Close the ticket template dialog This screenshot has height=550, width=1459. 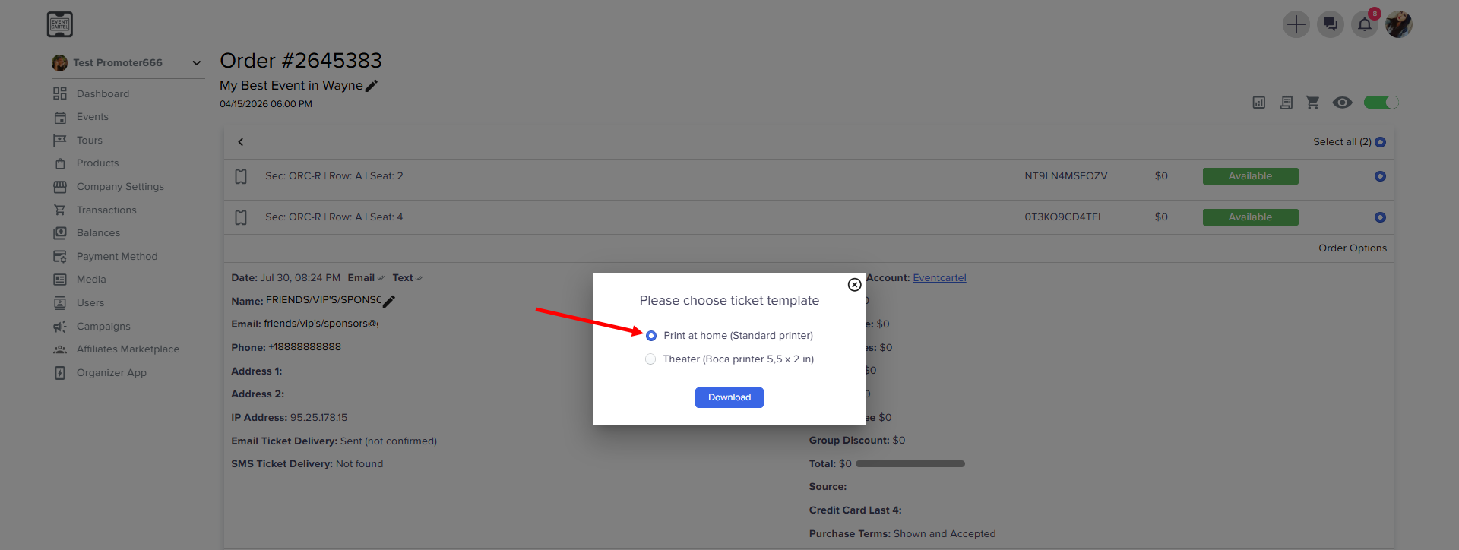[x=854, y=285]
